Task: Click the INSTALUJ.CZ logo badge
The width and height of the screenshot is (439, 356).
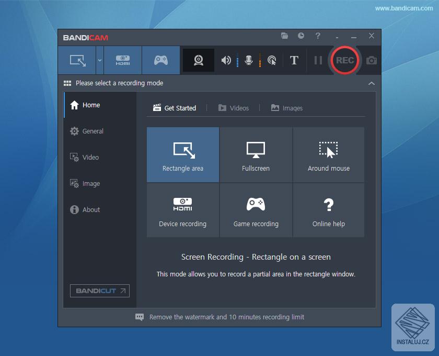Action: [413, 327]
